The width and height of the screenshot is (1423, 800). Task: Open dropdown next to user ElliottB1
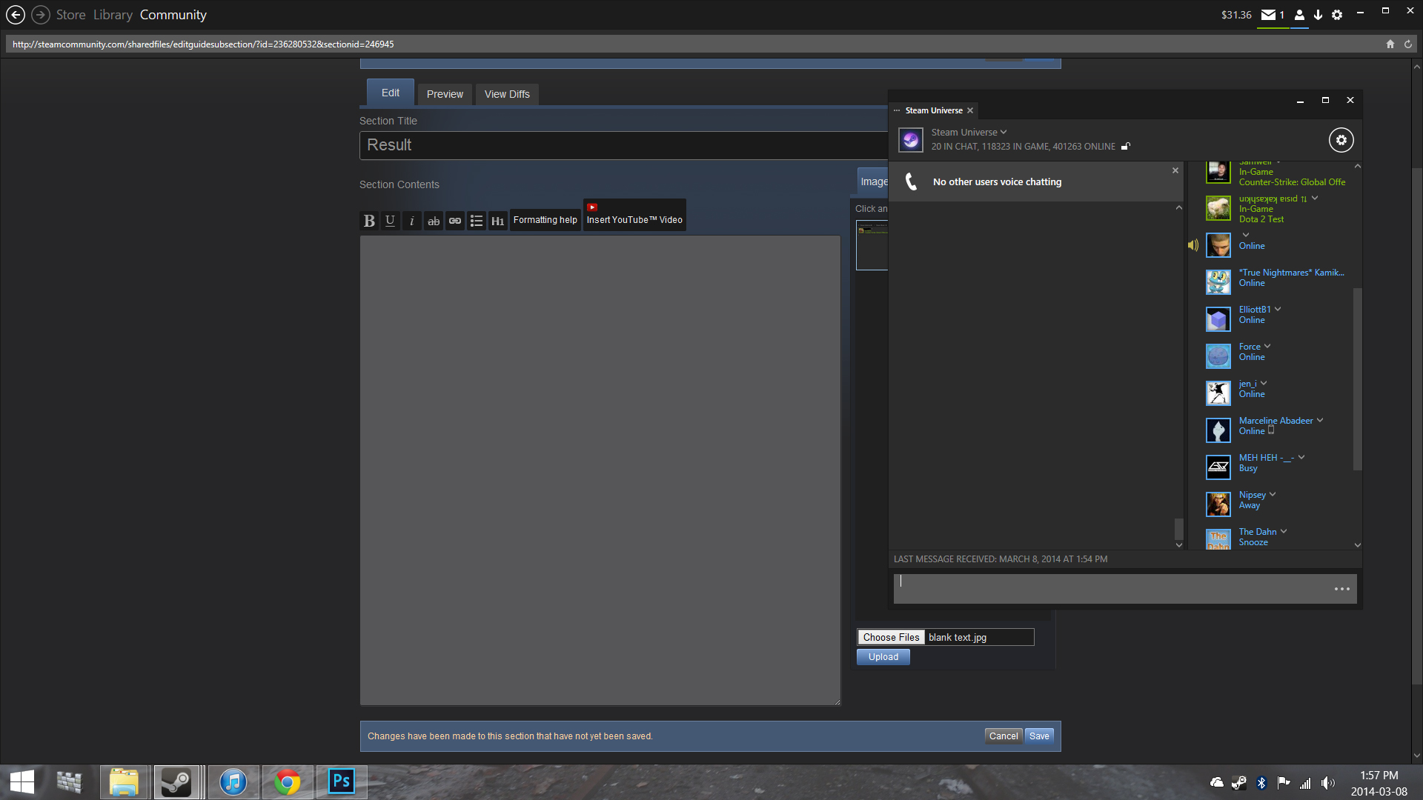(x=1278, y=310)
